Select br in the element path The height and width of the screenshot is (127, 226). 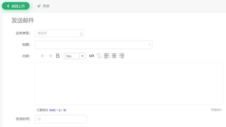[x=65, y=110]
